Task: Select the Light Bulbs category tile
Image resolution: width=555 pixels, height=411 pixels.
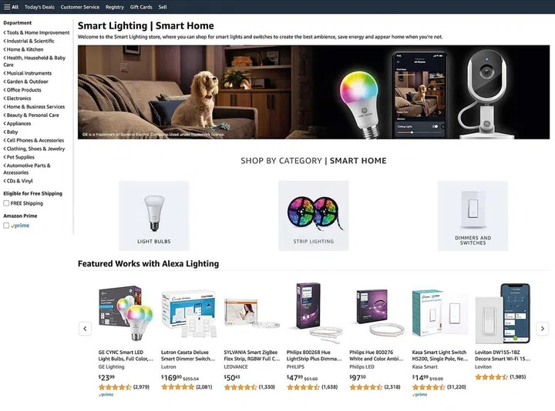Action: (x=154, y=216)
